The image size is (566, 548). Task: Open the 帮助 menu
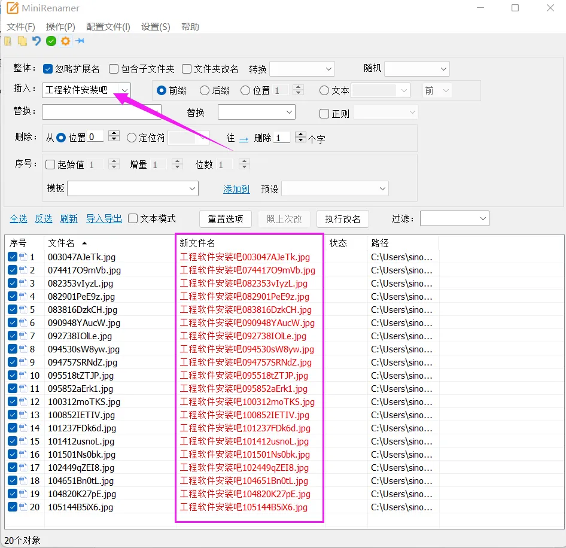(190, 27)
